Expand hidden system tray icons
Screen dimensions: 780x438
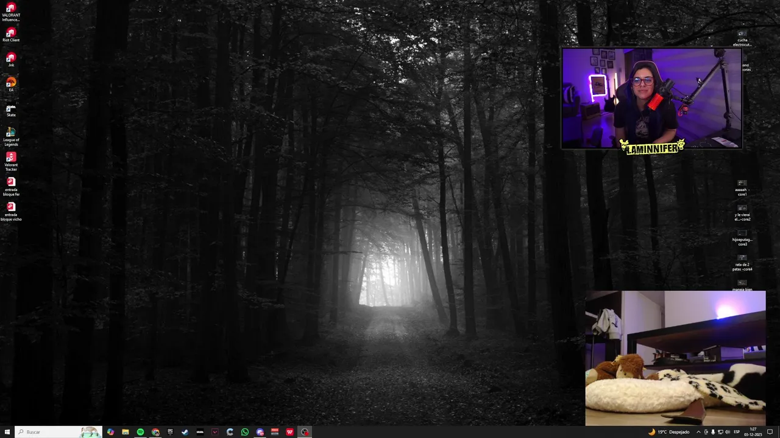click(x=698, y=432)
